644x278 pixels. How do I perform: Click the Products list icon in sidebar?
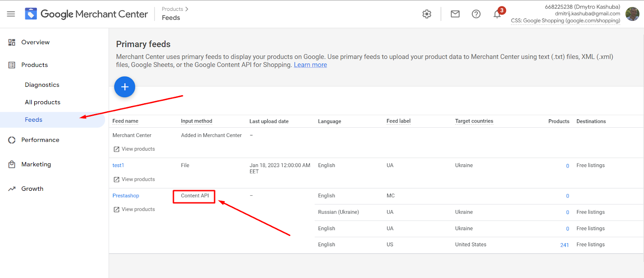[12, 65]
